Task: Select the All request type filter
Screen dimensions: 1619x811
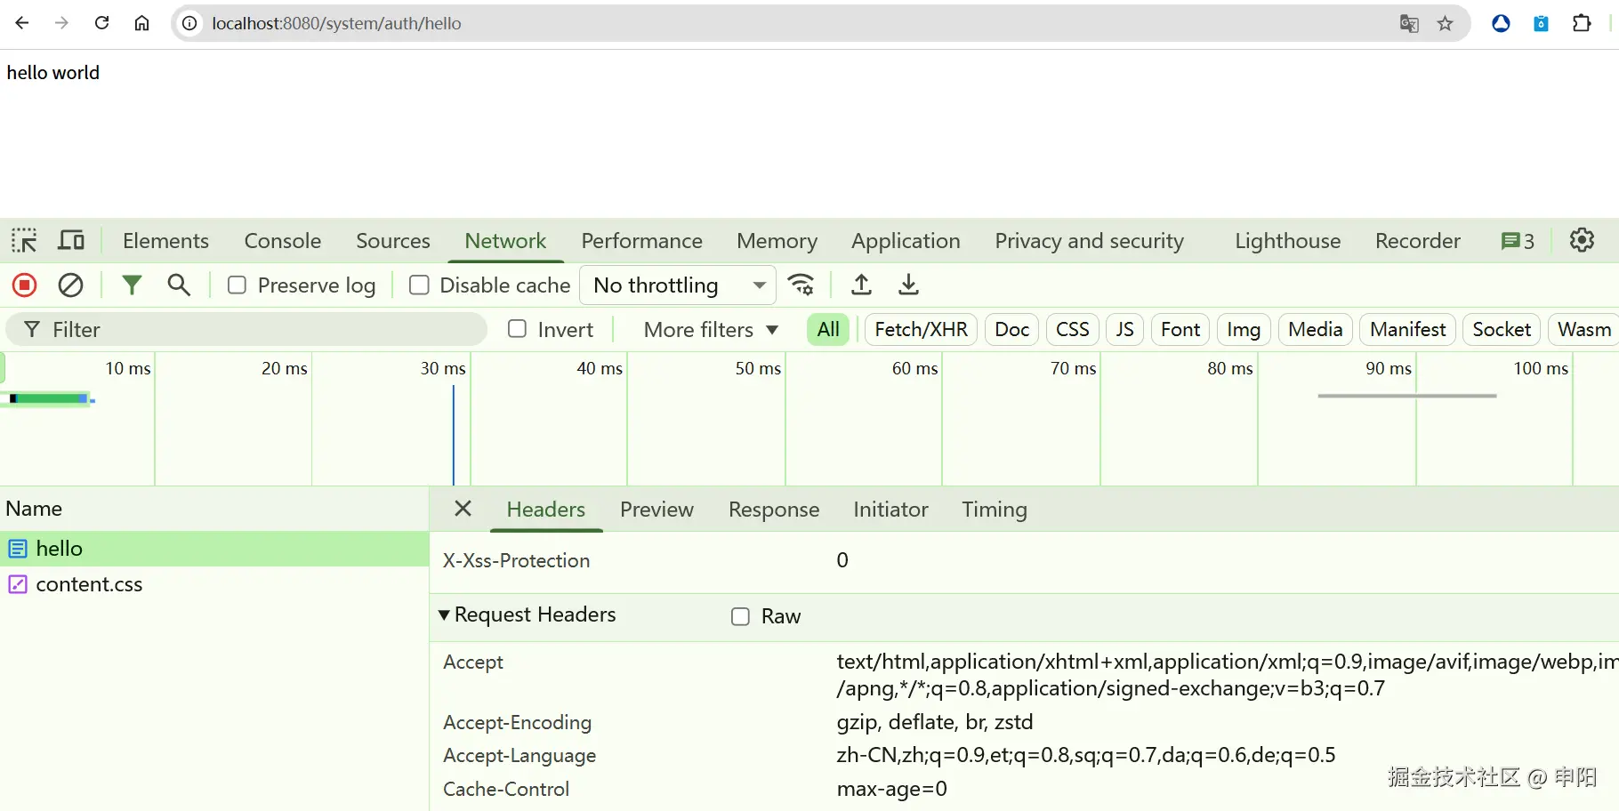Action: [828, 330]
